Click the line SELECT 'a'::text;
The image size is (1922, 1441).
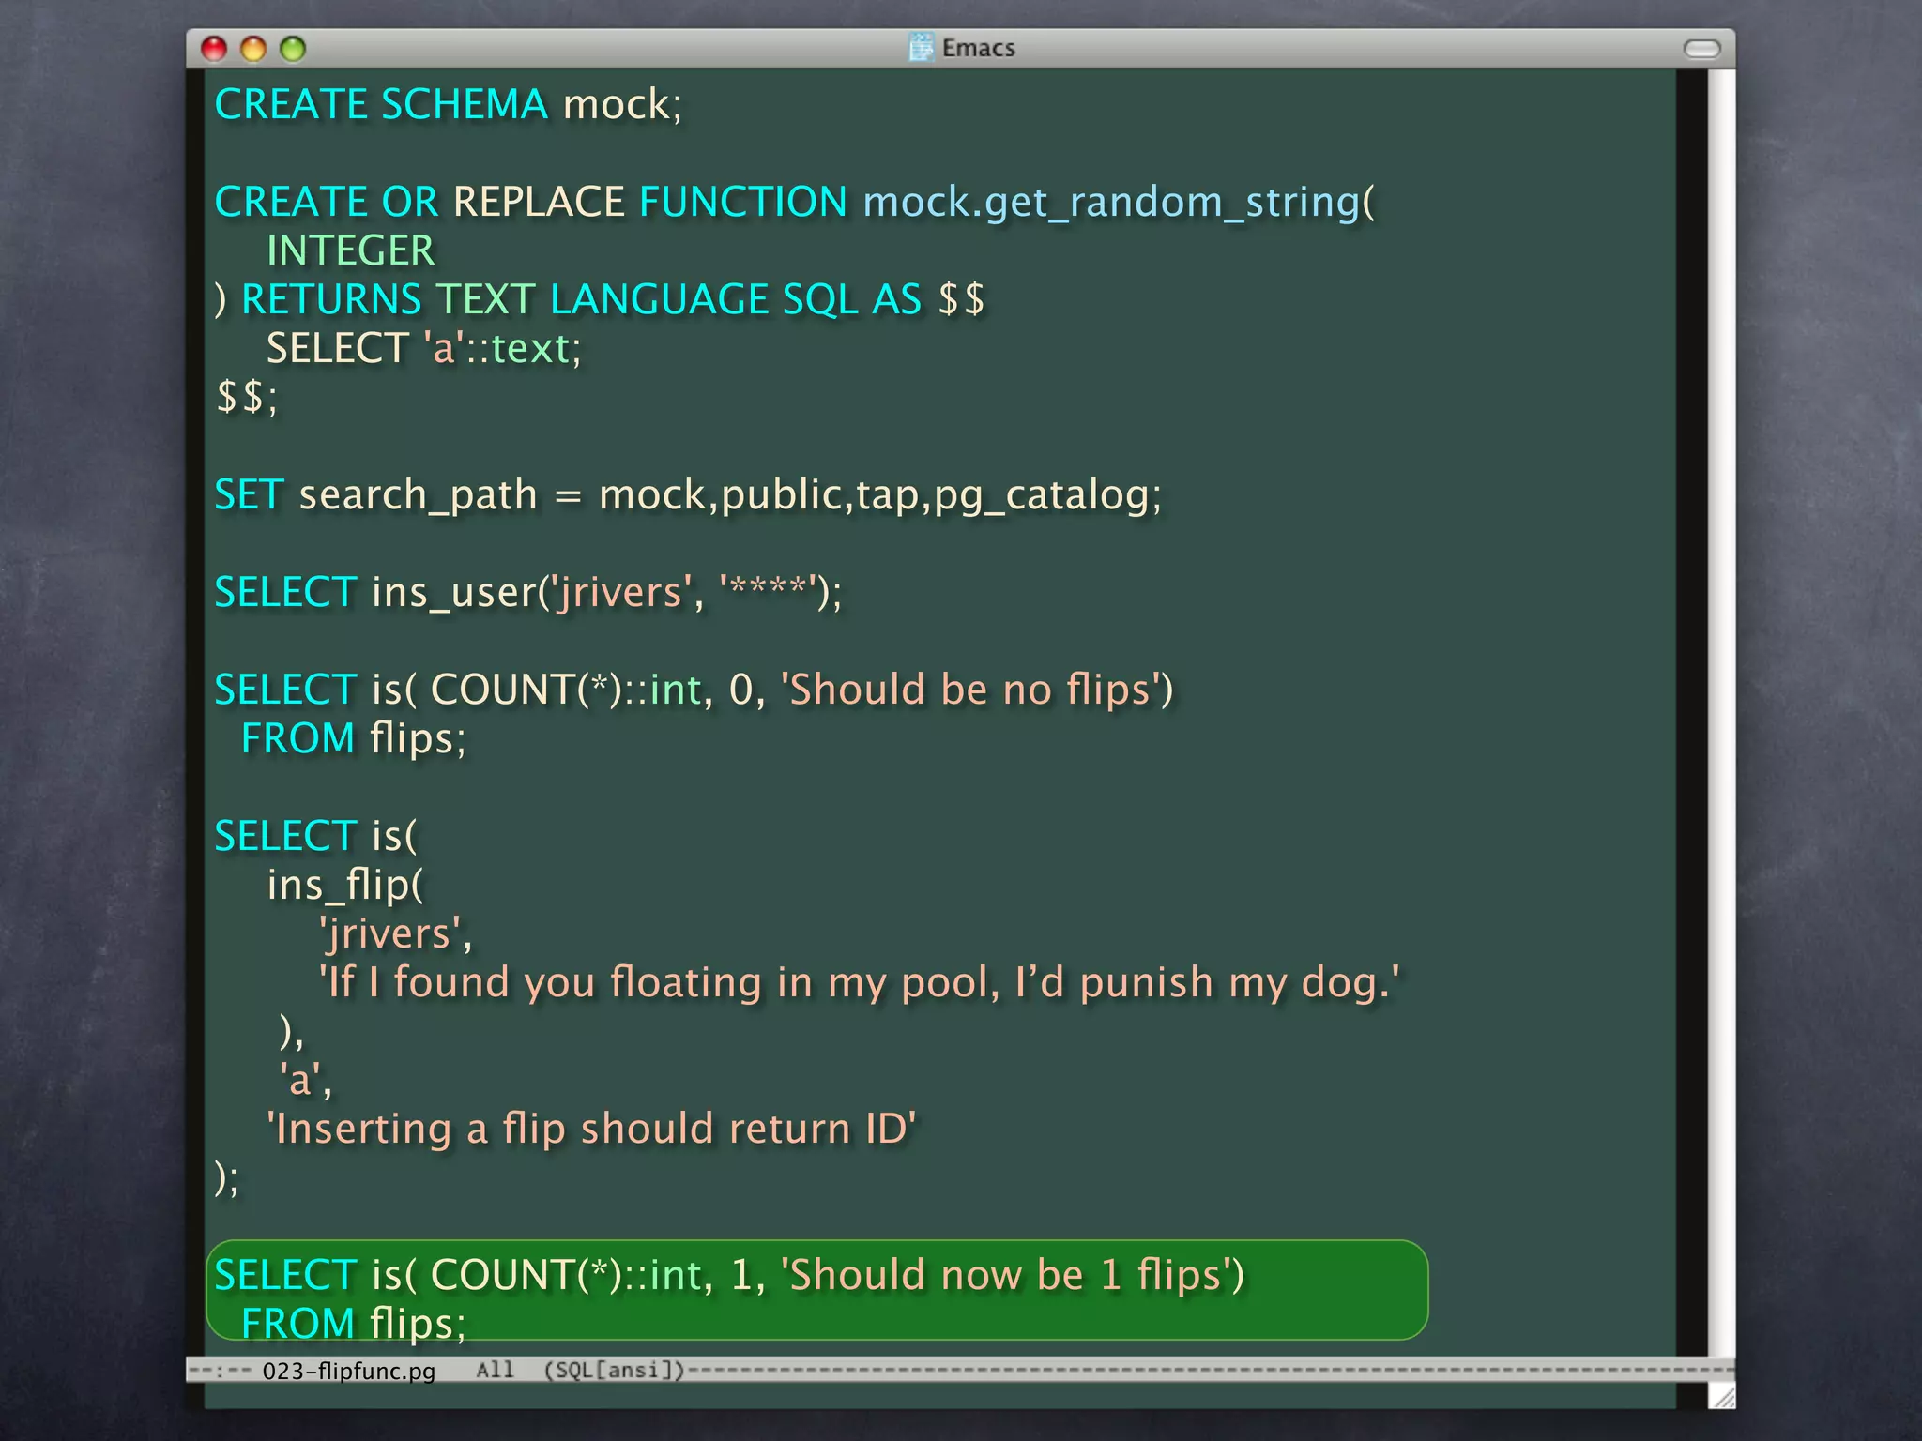pyautogui.click(x=424, y=348)
